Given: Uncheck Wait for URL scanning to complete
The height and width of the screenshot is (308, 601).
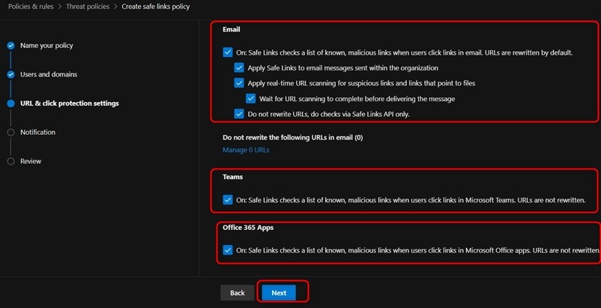Looking at the screenshot, I should [x=251, y=98].
